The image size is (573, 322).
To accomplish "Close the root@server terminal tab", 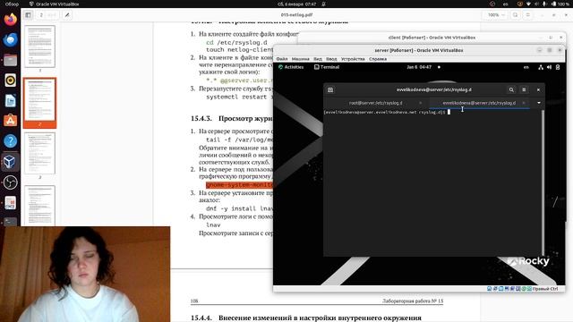I will (x=420, y=103).
